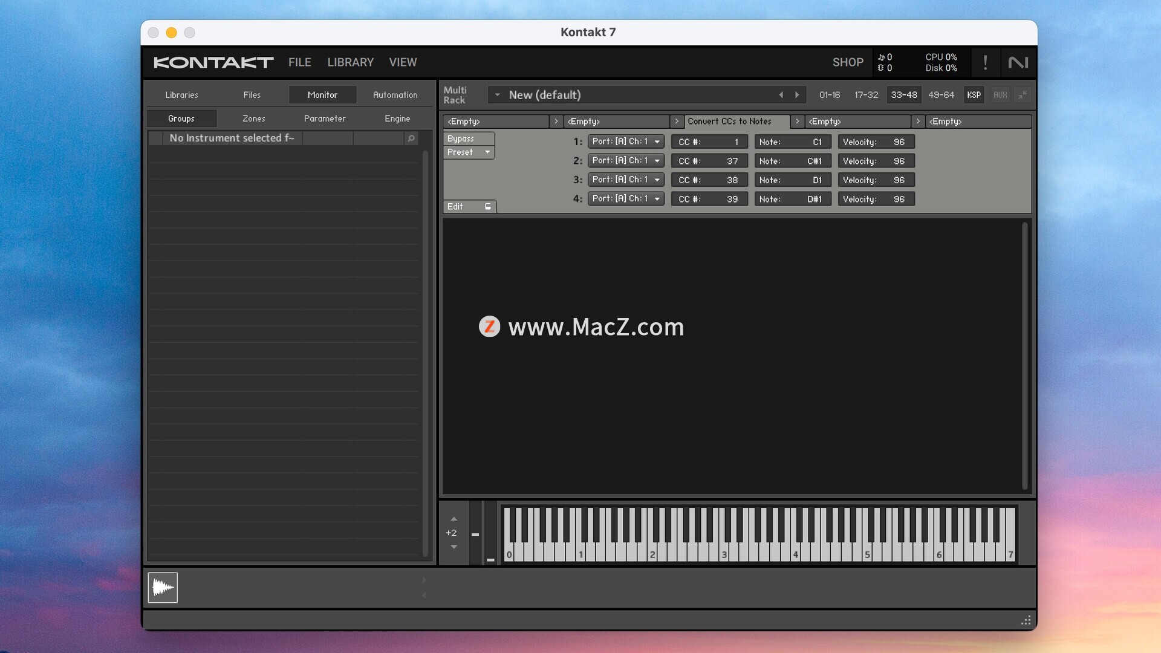Load the previous multi preset
The height and width of the screenshot is (653, 1161).
pyautogui.click(x=781, y=95)
